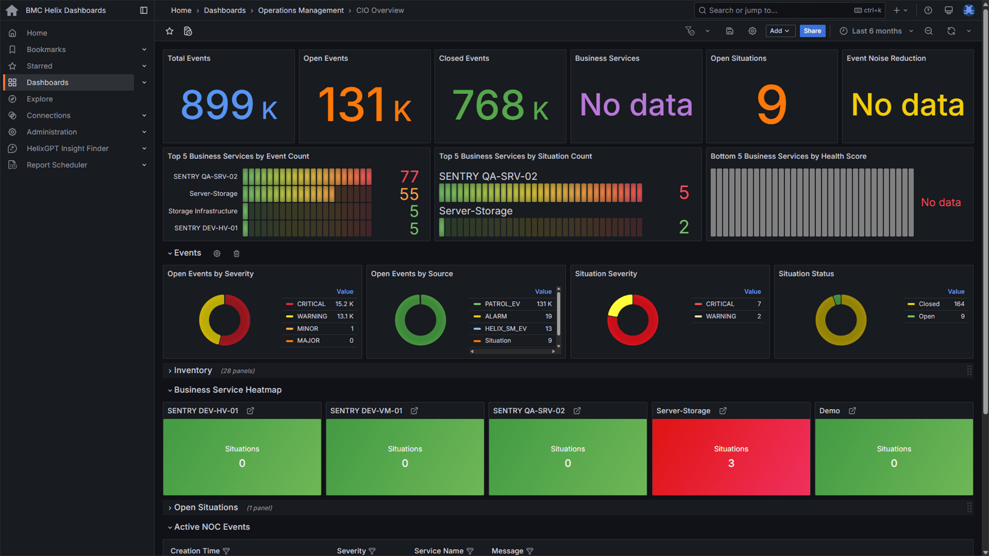
Task: Toggle Closed series in Situation Status legend
Action: [x=929, y=304]
